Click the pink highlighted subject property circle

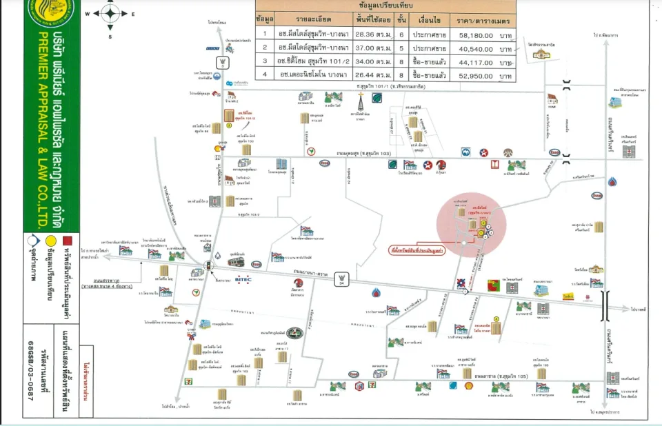pos(471,225)
